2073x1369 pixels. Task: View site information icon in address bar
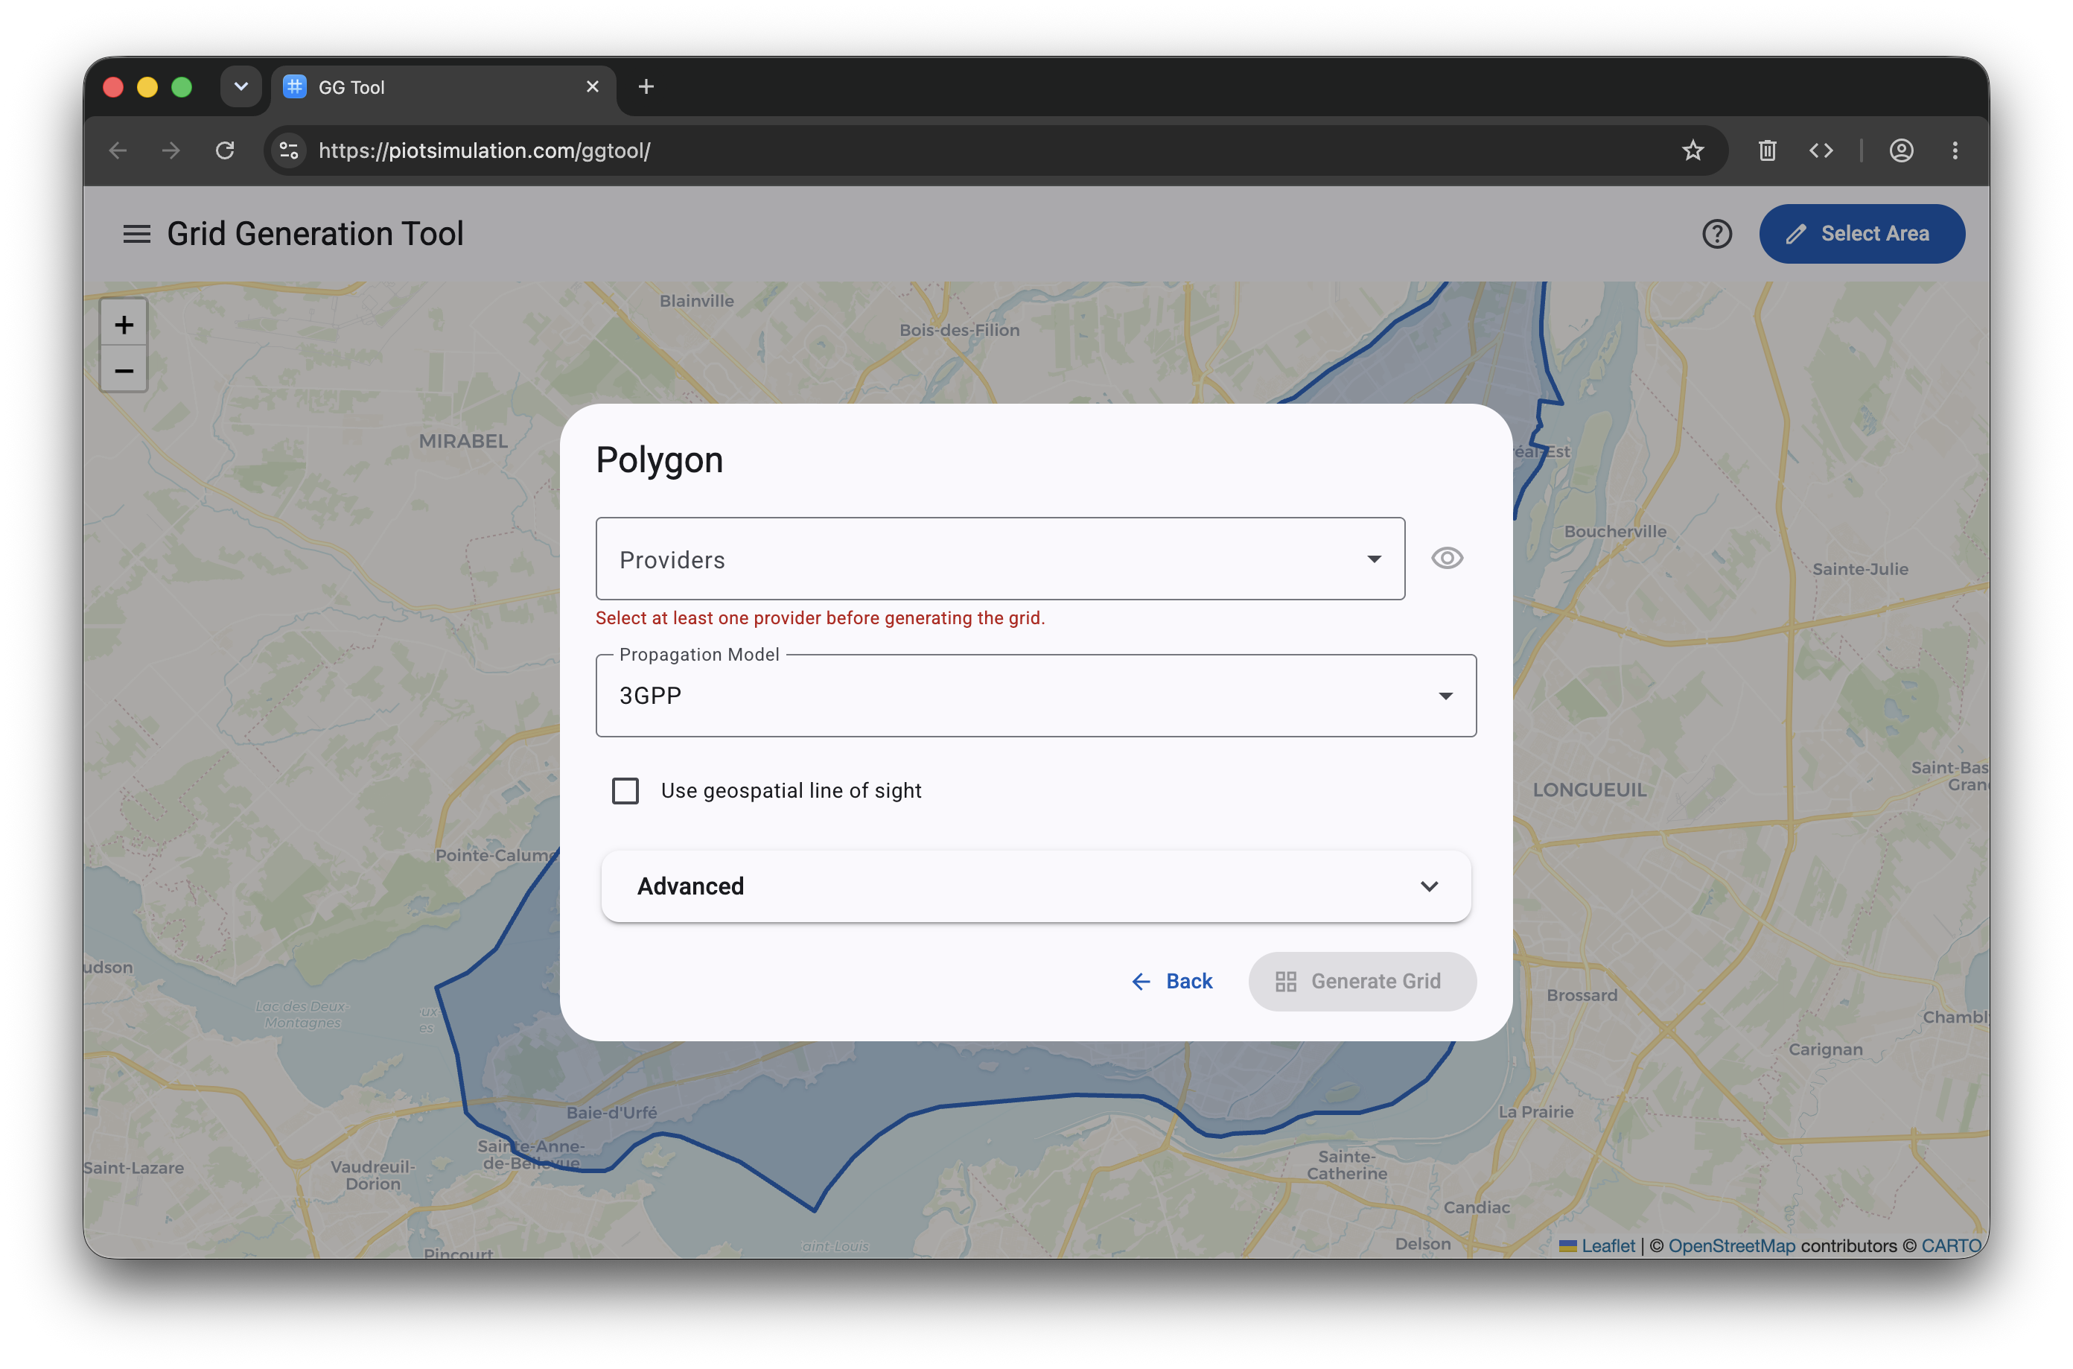click(x=289, y=150)
